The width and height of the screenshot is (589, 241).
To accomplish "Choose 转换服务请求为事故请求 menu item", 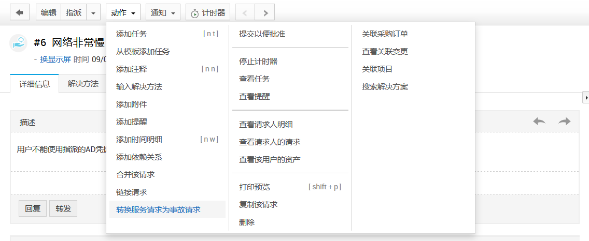I will tap(158, 209).
